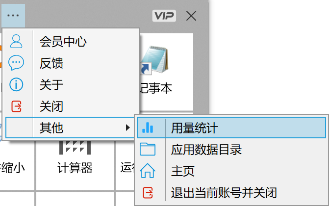Click the red logout icon in submenu
The image size is (329, 206).
coord(148,193)
